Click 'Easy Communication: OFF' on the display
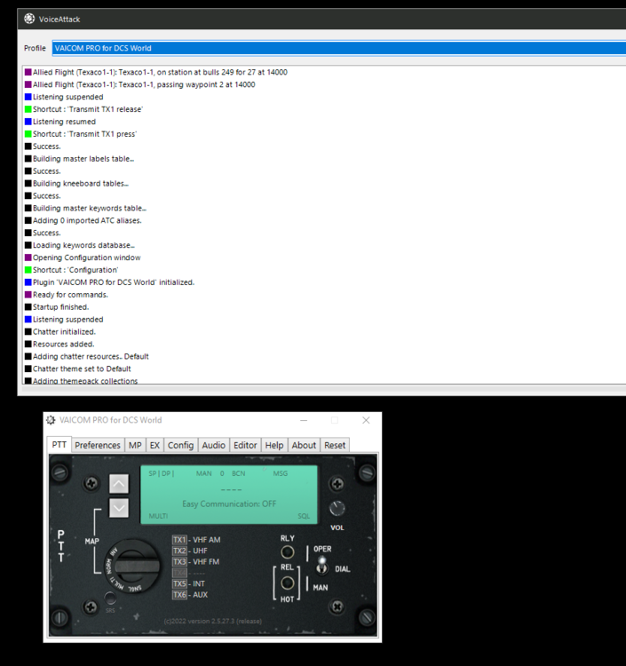The width and height of the screenshot is (626, 666). click(x=229, y=503)
